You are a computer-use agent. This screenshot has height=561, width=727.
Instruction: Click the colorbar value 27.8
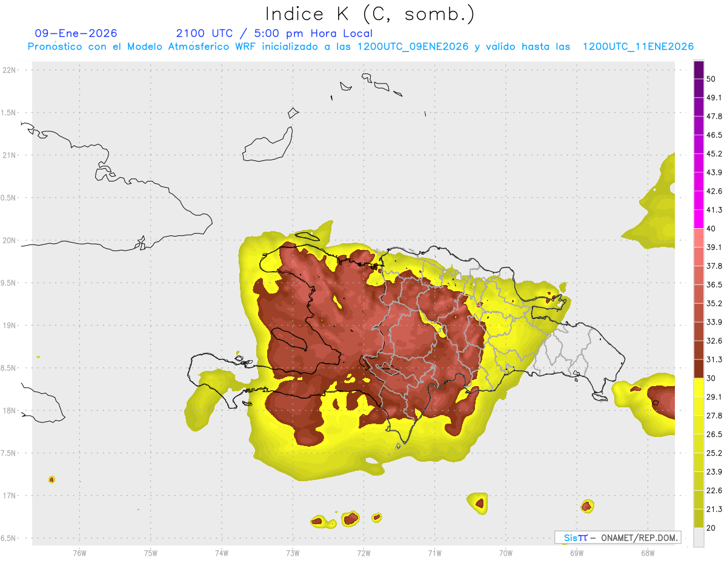tap(714, 416)
